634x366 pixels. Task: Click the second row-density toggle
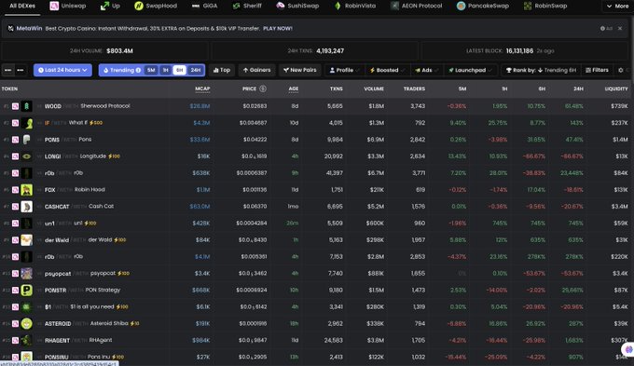tap(21, 70)
